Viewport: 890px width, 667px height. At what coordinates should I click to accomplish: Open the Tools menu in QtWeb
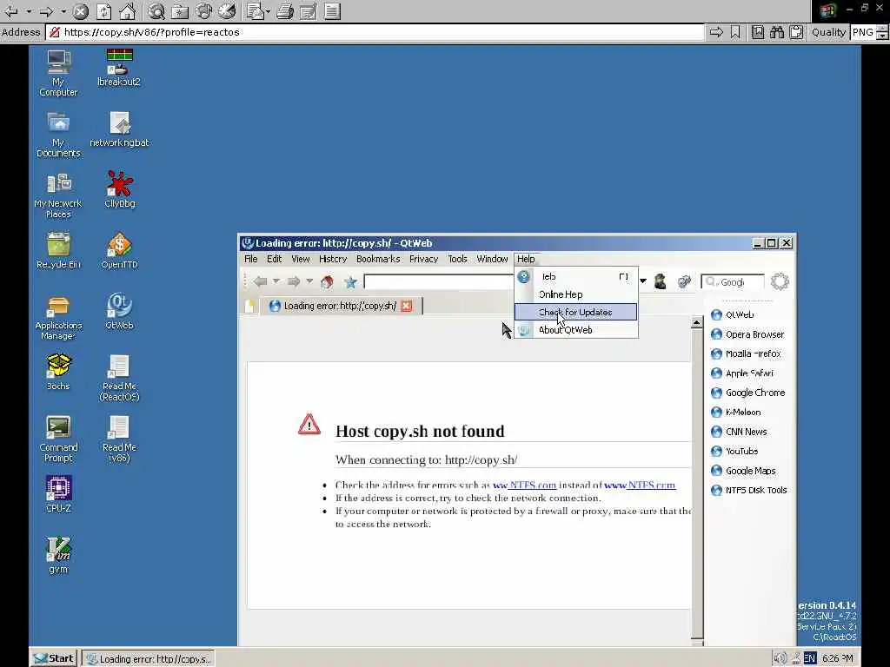pyautogui.click(x=457, y=259)
